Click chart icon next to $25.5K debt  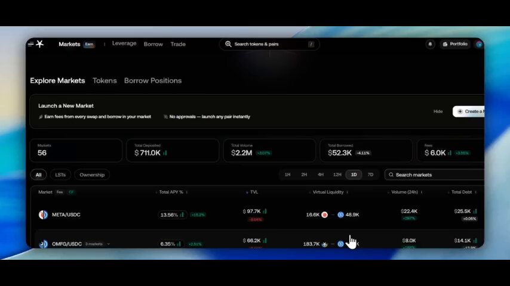point(475,212)
